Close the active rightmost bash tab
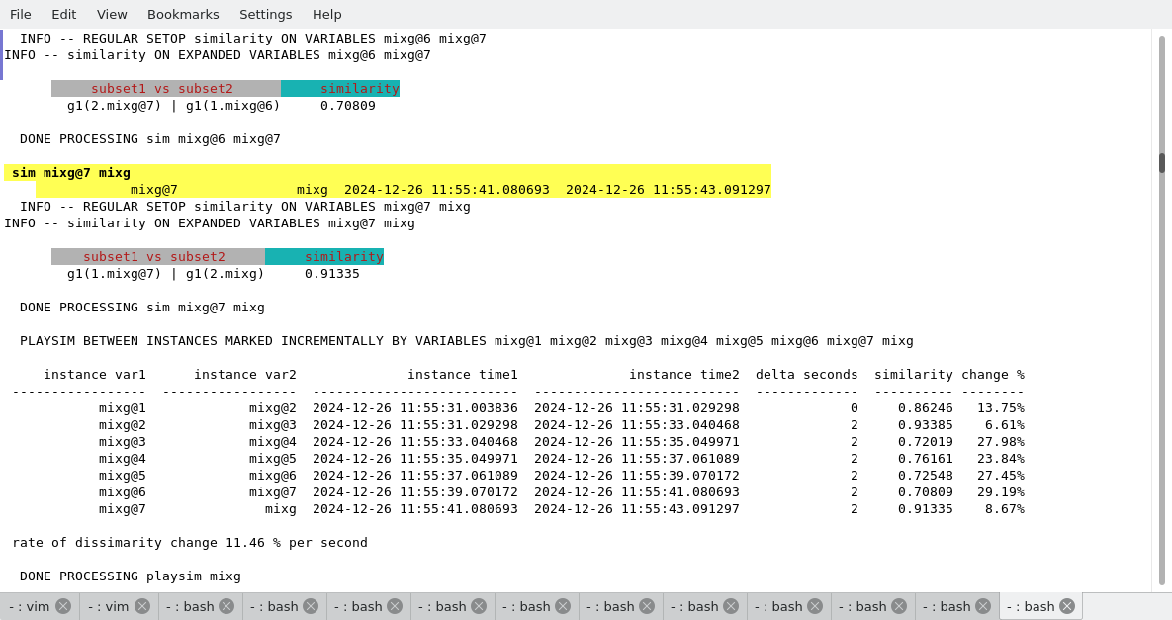The width and height of the screenshot is (1172, 620). [1067, 606]
